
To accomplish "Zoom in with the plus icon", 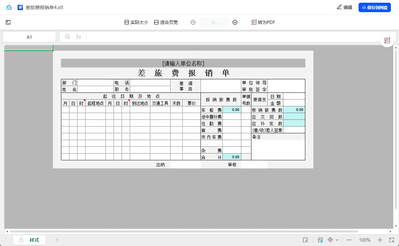I will pyautogui.click(x=380, y=240).
